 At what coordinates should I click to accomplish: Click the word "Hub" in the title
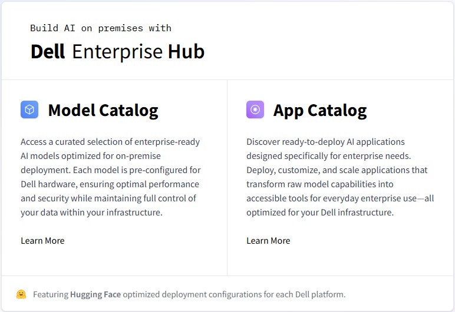pos(186,52)
